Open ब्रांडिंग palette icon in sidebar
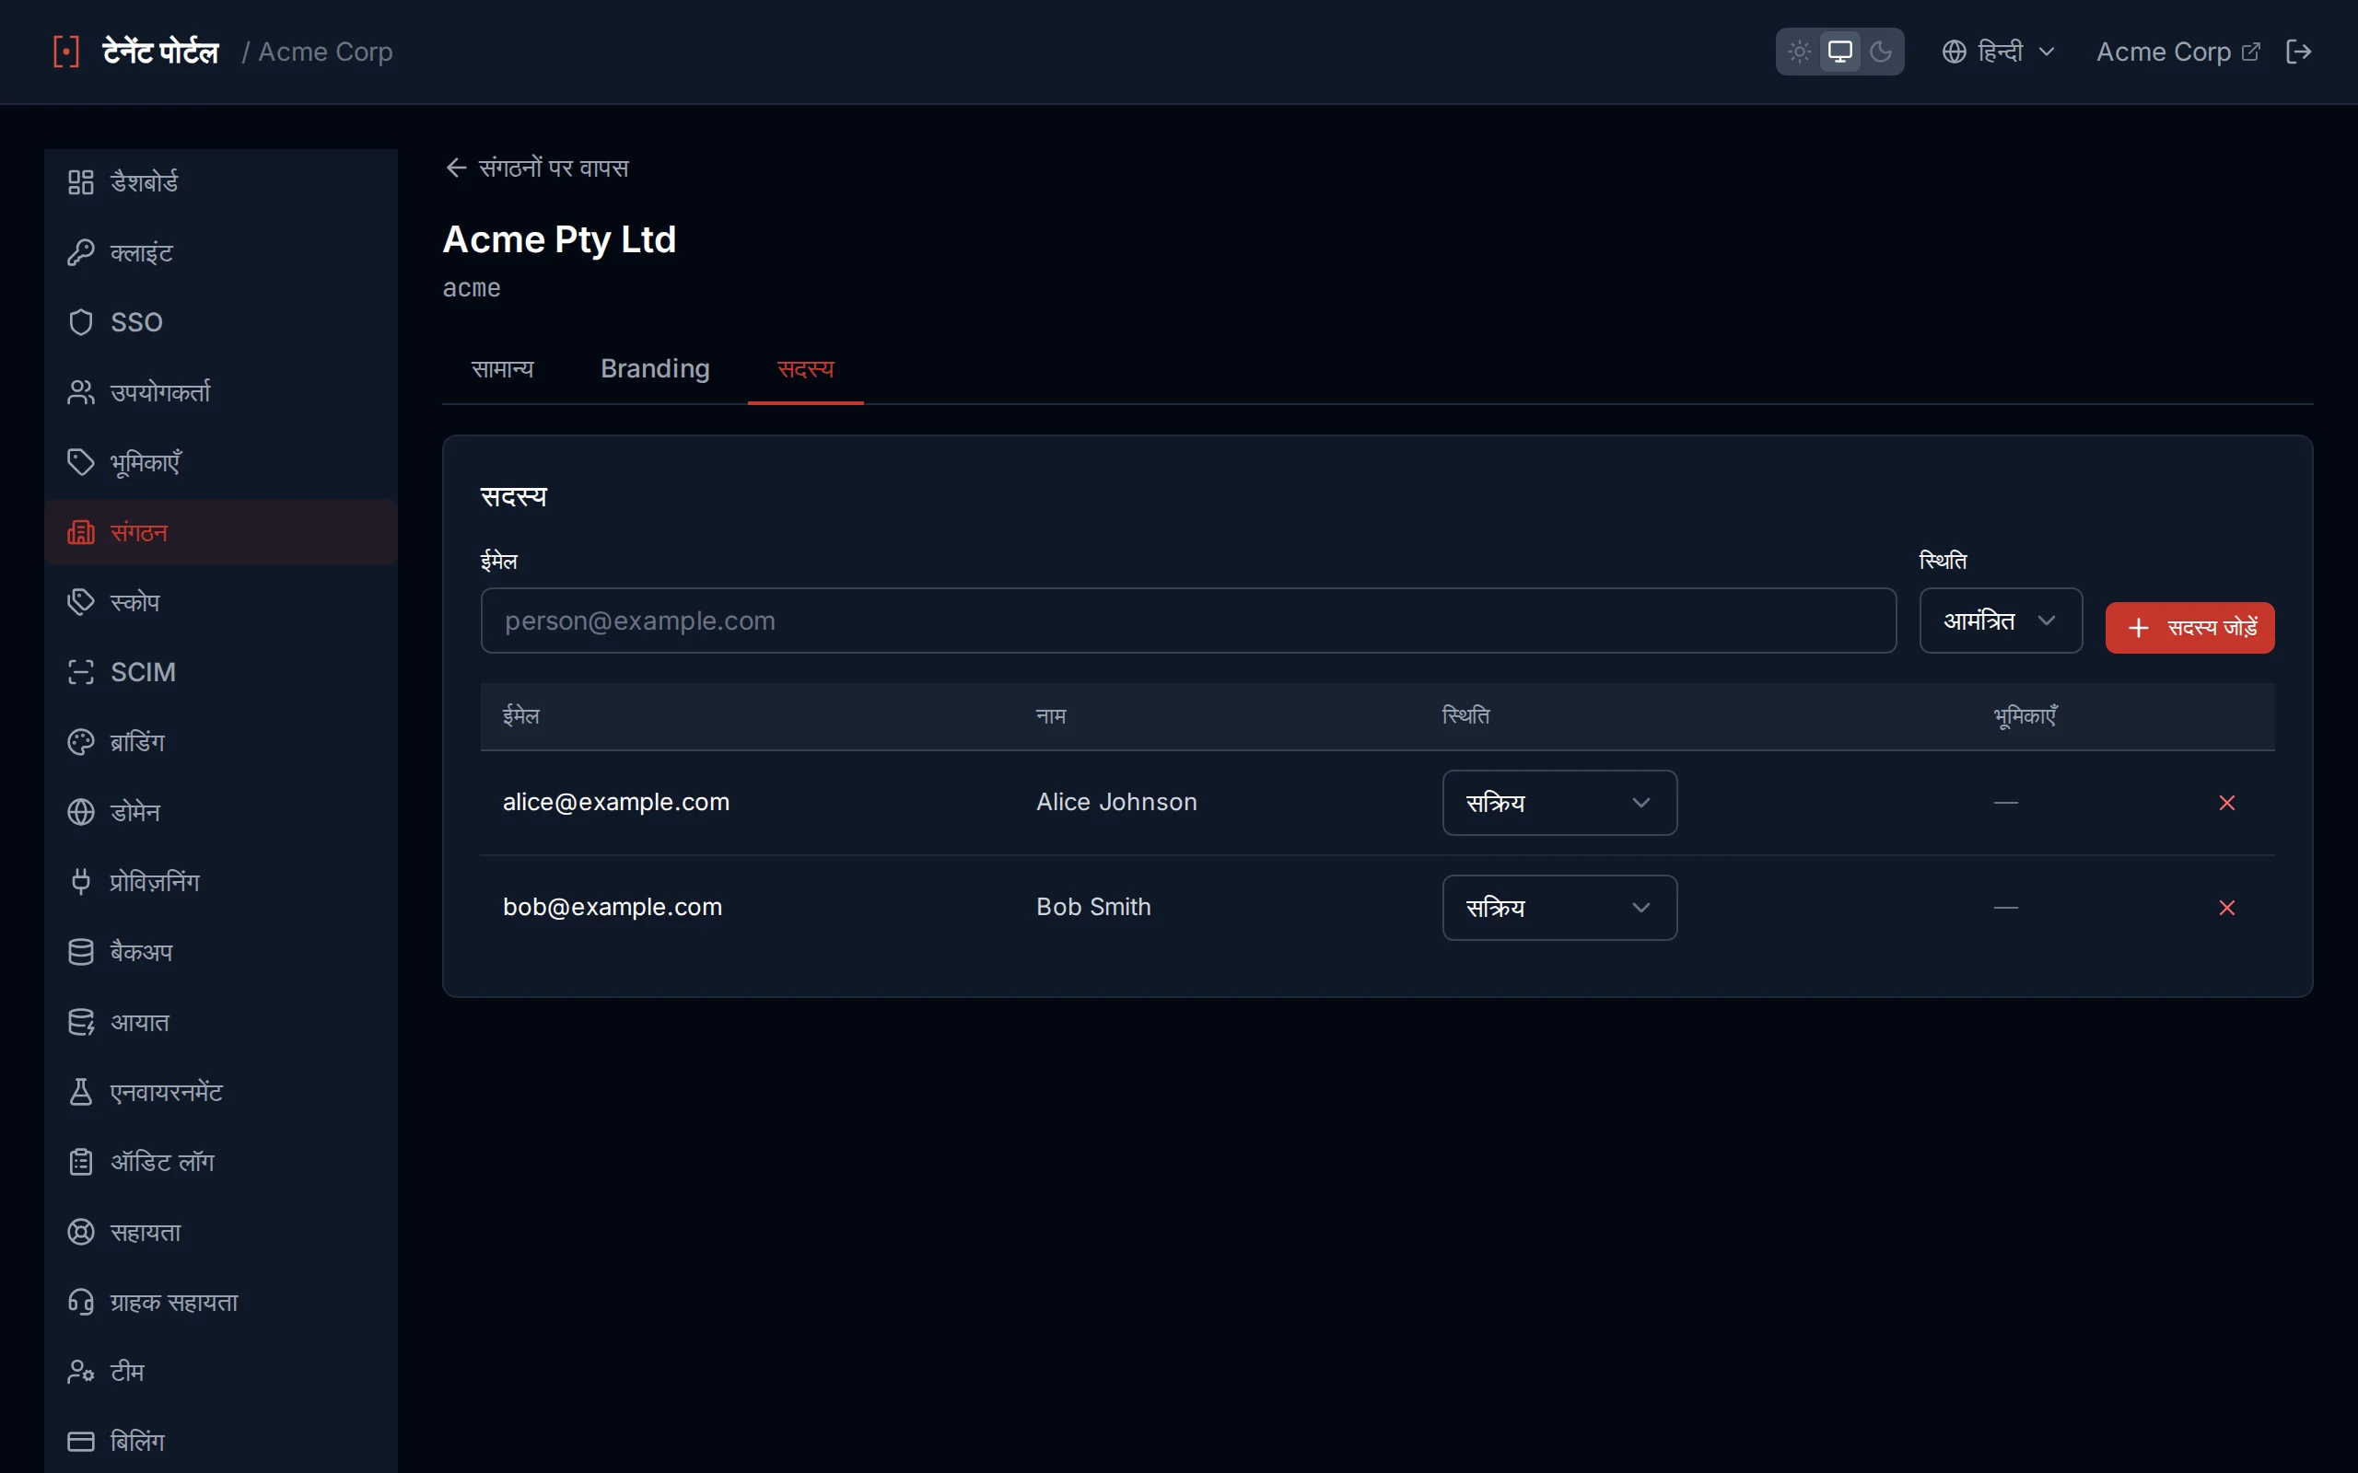 tap(81, 742)
